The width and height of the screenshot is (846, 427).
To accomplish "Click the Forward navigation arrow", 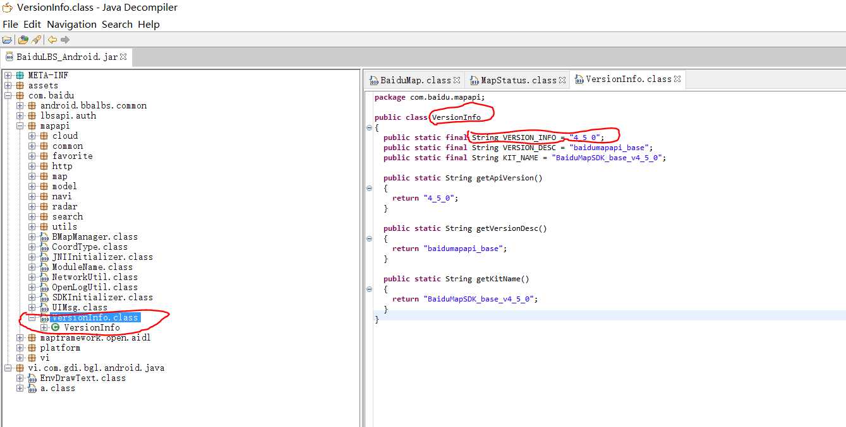I will [65, 40].
